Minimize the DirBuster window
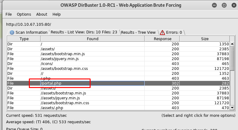Screen dimensions: 238x130 pyautogui.click(x=214, y=5)
